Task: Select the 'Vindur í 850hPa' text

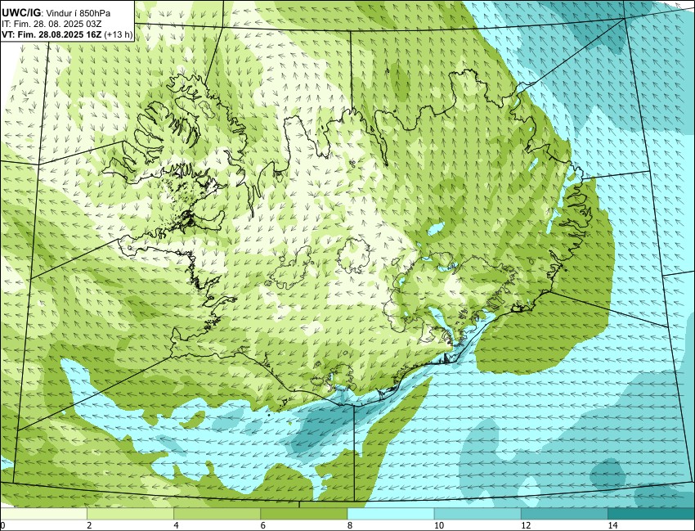Action: [78, 14]
